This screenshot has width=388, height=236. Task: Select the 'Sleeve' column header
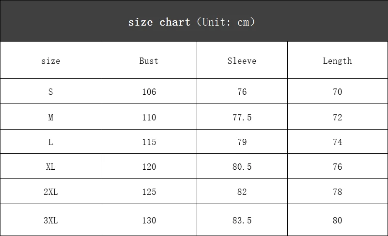(242, 61)
